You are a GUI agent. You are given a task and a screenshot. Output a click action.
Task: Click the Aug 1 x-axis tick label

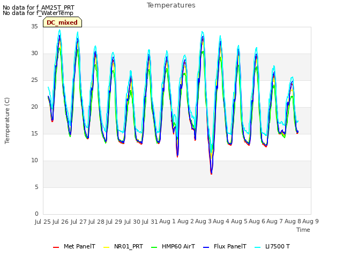pos(168,221)
